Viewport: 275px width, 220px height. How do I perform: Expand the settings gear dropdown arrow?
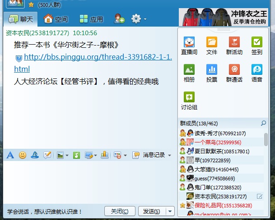[145, 19]
